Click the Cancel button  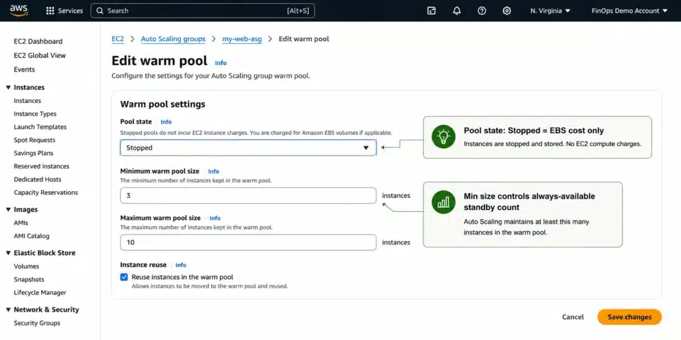(x=573, y=317)
